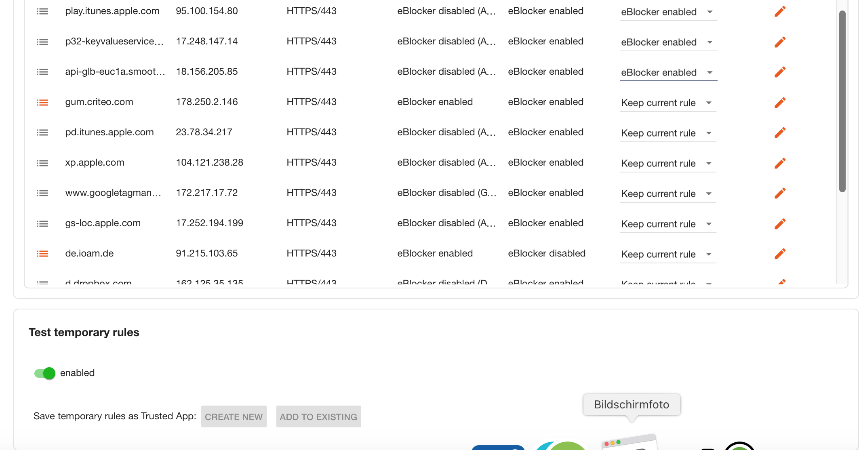Open Keep current rule dropdown for gum.criteo.com
The width and height of the screenshot is (859, 450).
(x=668, y=103)
